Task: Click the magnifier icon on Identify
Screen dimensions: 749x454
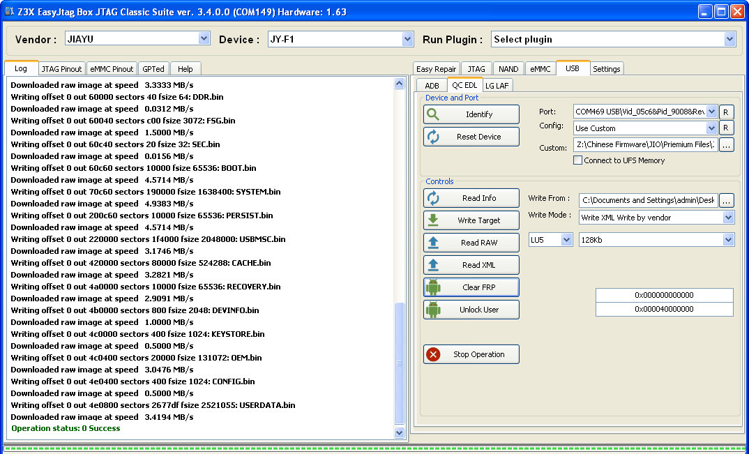Action: (x=433, y=114)
